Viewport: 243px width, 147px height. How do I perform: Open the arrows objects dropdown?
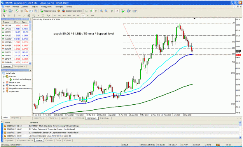(48, 16)
